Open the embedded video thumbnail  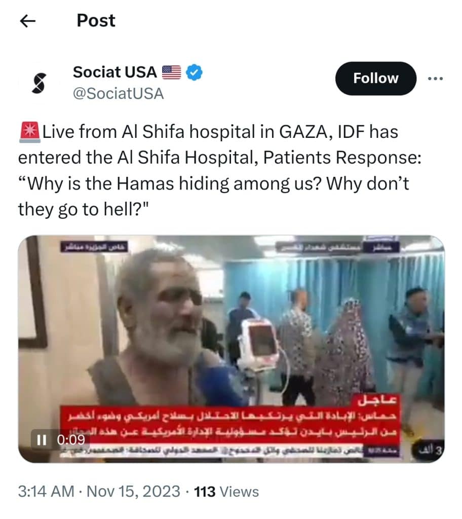coord(231,349)
